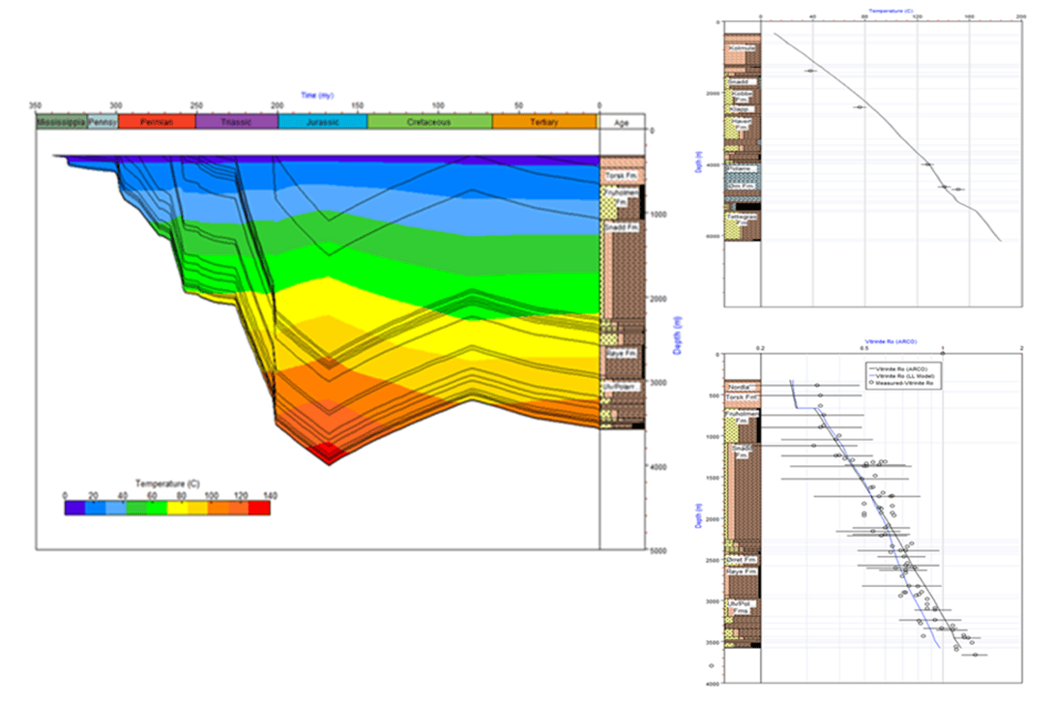
Task: Pick the orange legend swatch near 100
Action: pos(219,509)
